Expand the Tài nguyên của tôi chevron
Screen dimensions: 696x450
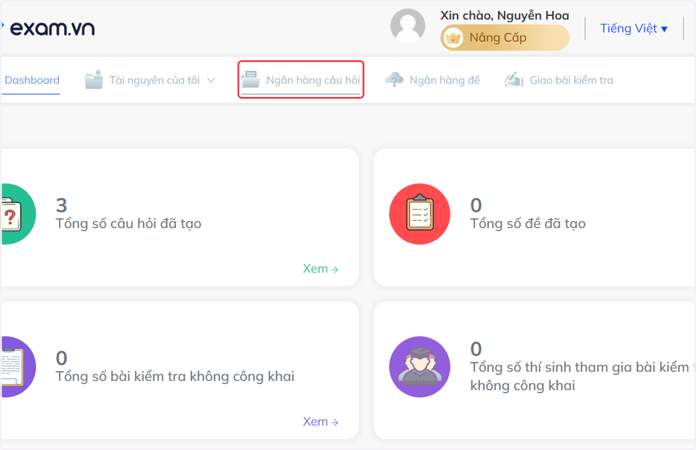click(x=211, y=80)
